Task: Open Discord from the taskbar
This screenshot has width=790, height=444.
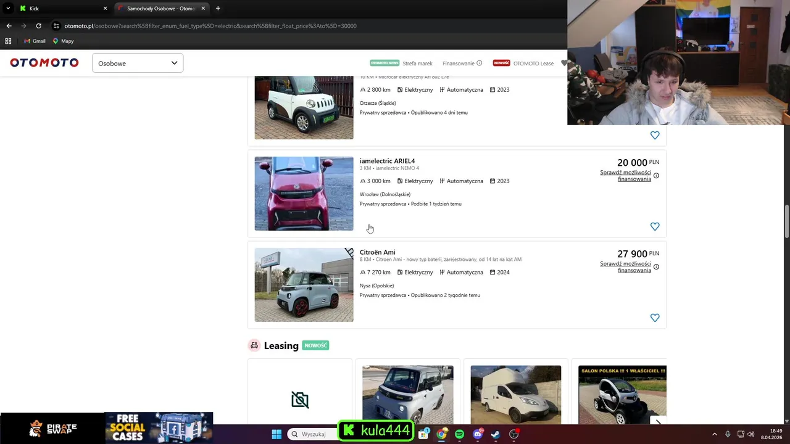Action: click(477, 434)
